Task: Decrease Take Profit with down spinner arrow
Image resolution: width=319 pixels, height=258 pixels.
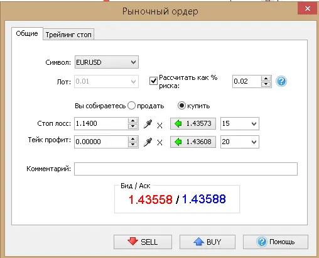Action: (x=132, y=145)
